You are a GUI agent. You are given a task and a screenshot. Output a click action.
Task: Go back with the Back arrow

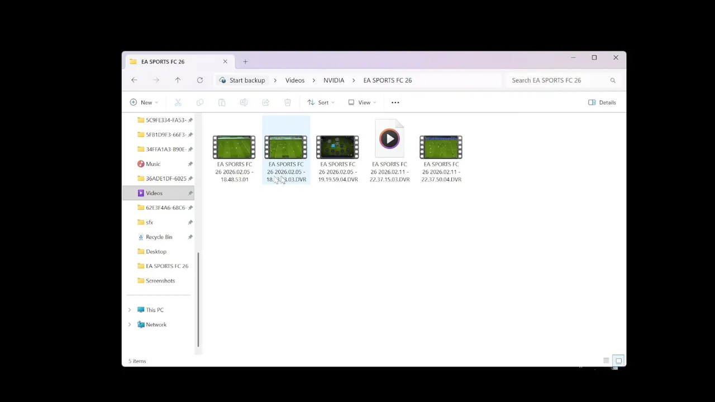coord(134,80)
